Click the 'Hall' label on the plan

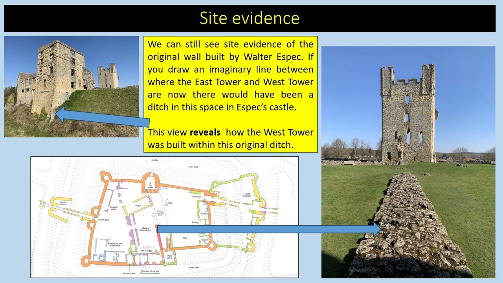pyautogui.click(x=185, y=237)
